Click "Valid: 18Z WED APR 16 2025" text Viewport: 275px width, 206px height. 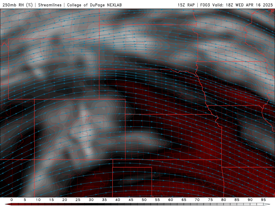coord(243,5)
